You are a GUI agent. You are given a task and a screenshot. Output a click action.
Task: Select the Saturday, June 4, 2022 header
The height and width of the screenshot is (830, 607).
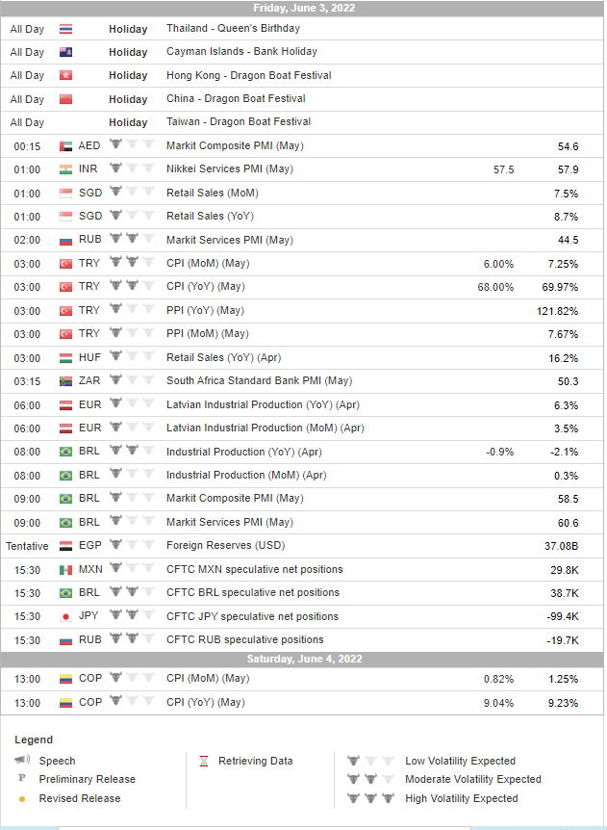[x=304, y=659]
